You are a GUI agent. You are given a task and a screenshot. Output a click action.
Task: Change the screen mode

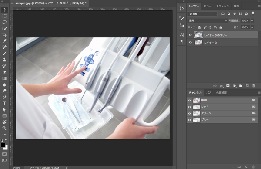[x=4, y=160]
